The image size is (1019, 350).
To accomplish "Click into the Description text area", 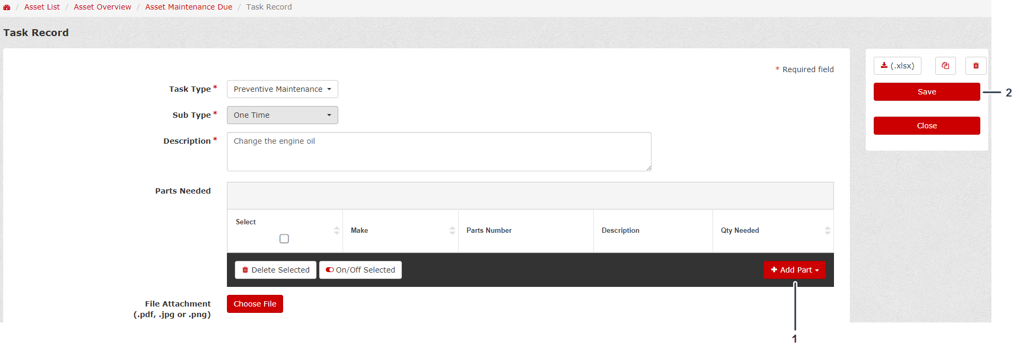I will [438, 152].
